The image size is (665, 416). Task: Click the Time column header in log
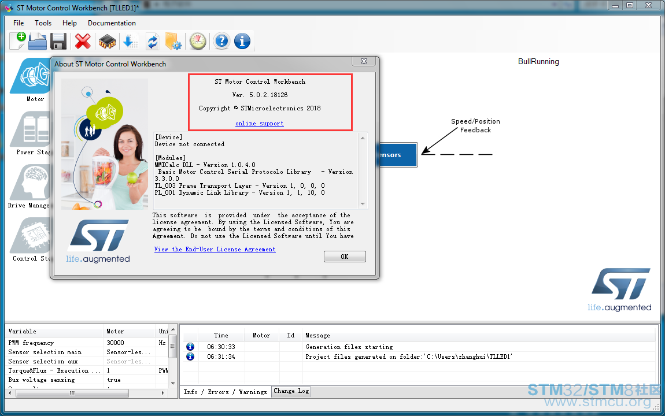(221, 335)
